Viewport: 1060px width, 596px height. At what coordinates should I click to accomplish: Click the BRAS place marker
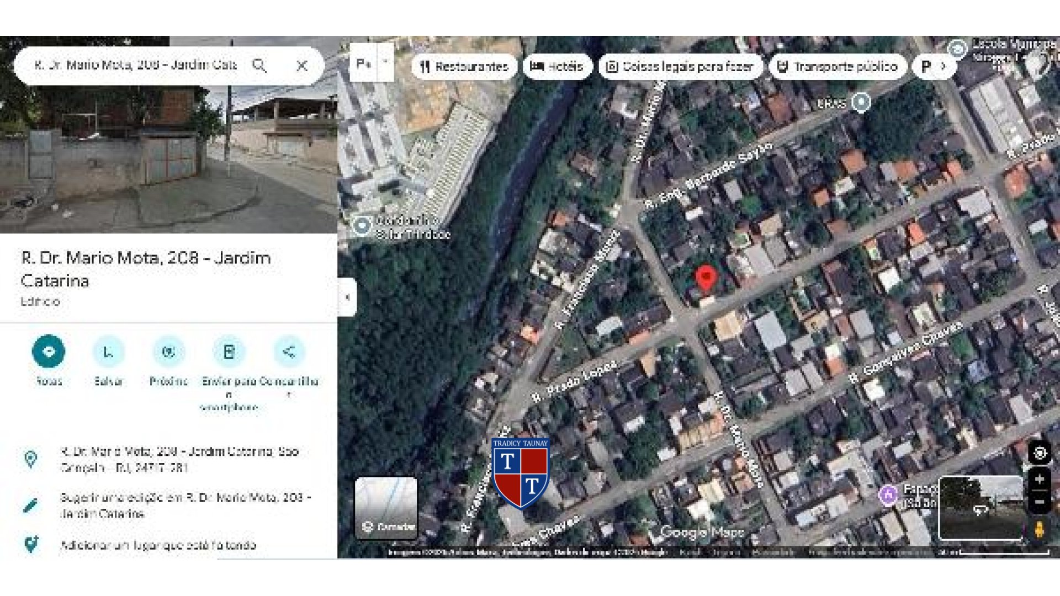click(x=861, y=103)
